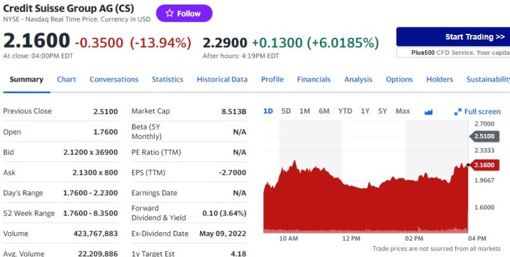
Task: Switch to the Options tab
Action: (399, 80)
